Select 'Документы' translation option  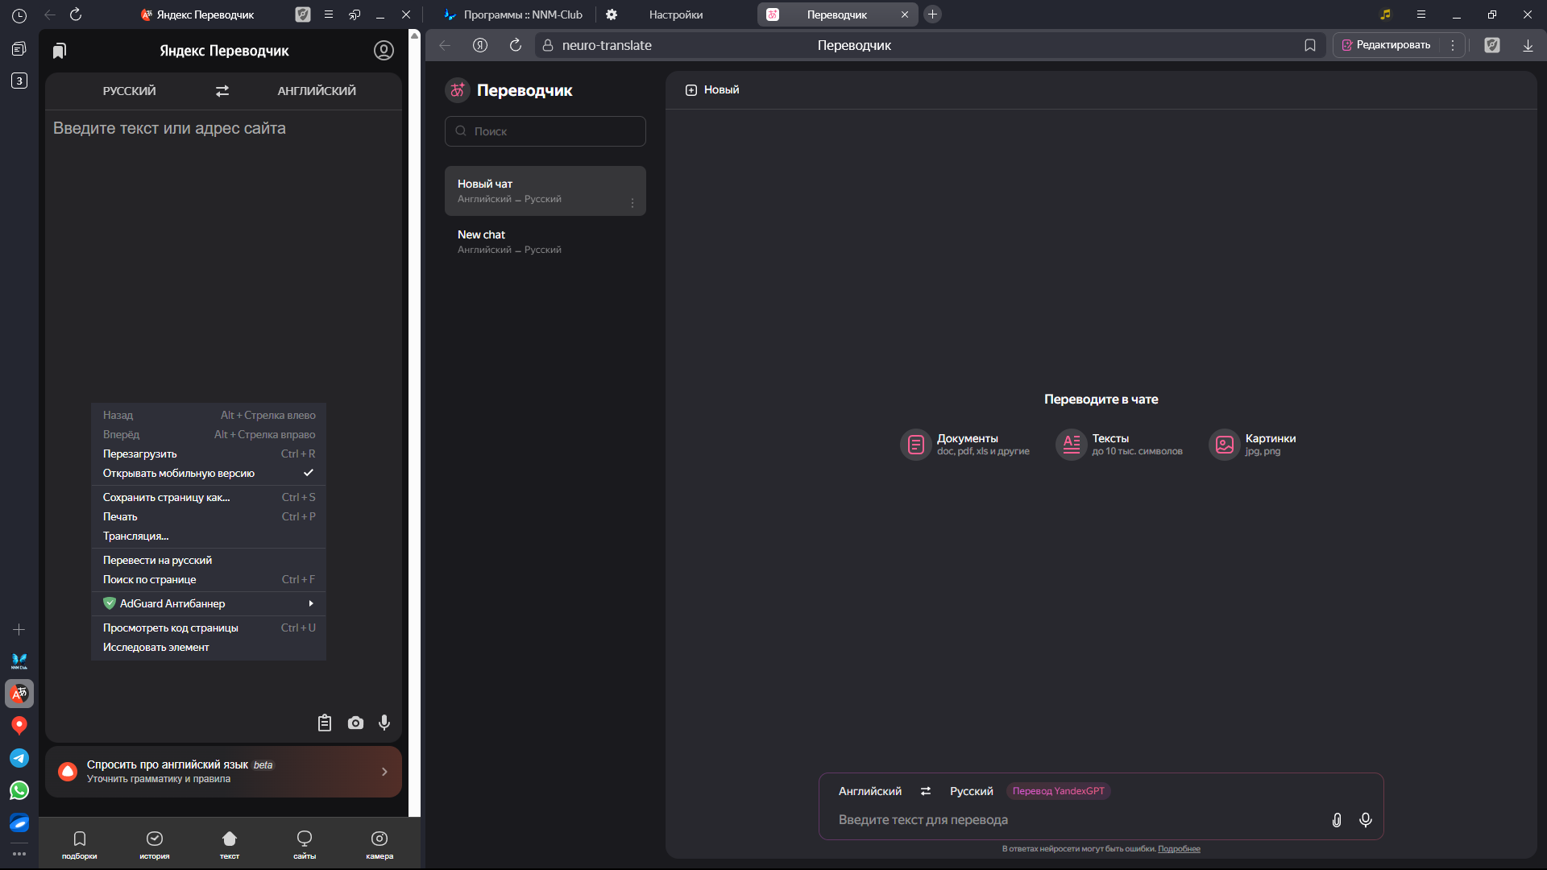pyautogui.click(x=964, y=444)
